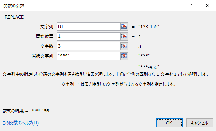This screenshot has width=216, height=131.
Task: Select the 文字数 input box with 3
Action: point(88,46)
